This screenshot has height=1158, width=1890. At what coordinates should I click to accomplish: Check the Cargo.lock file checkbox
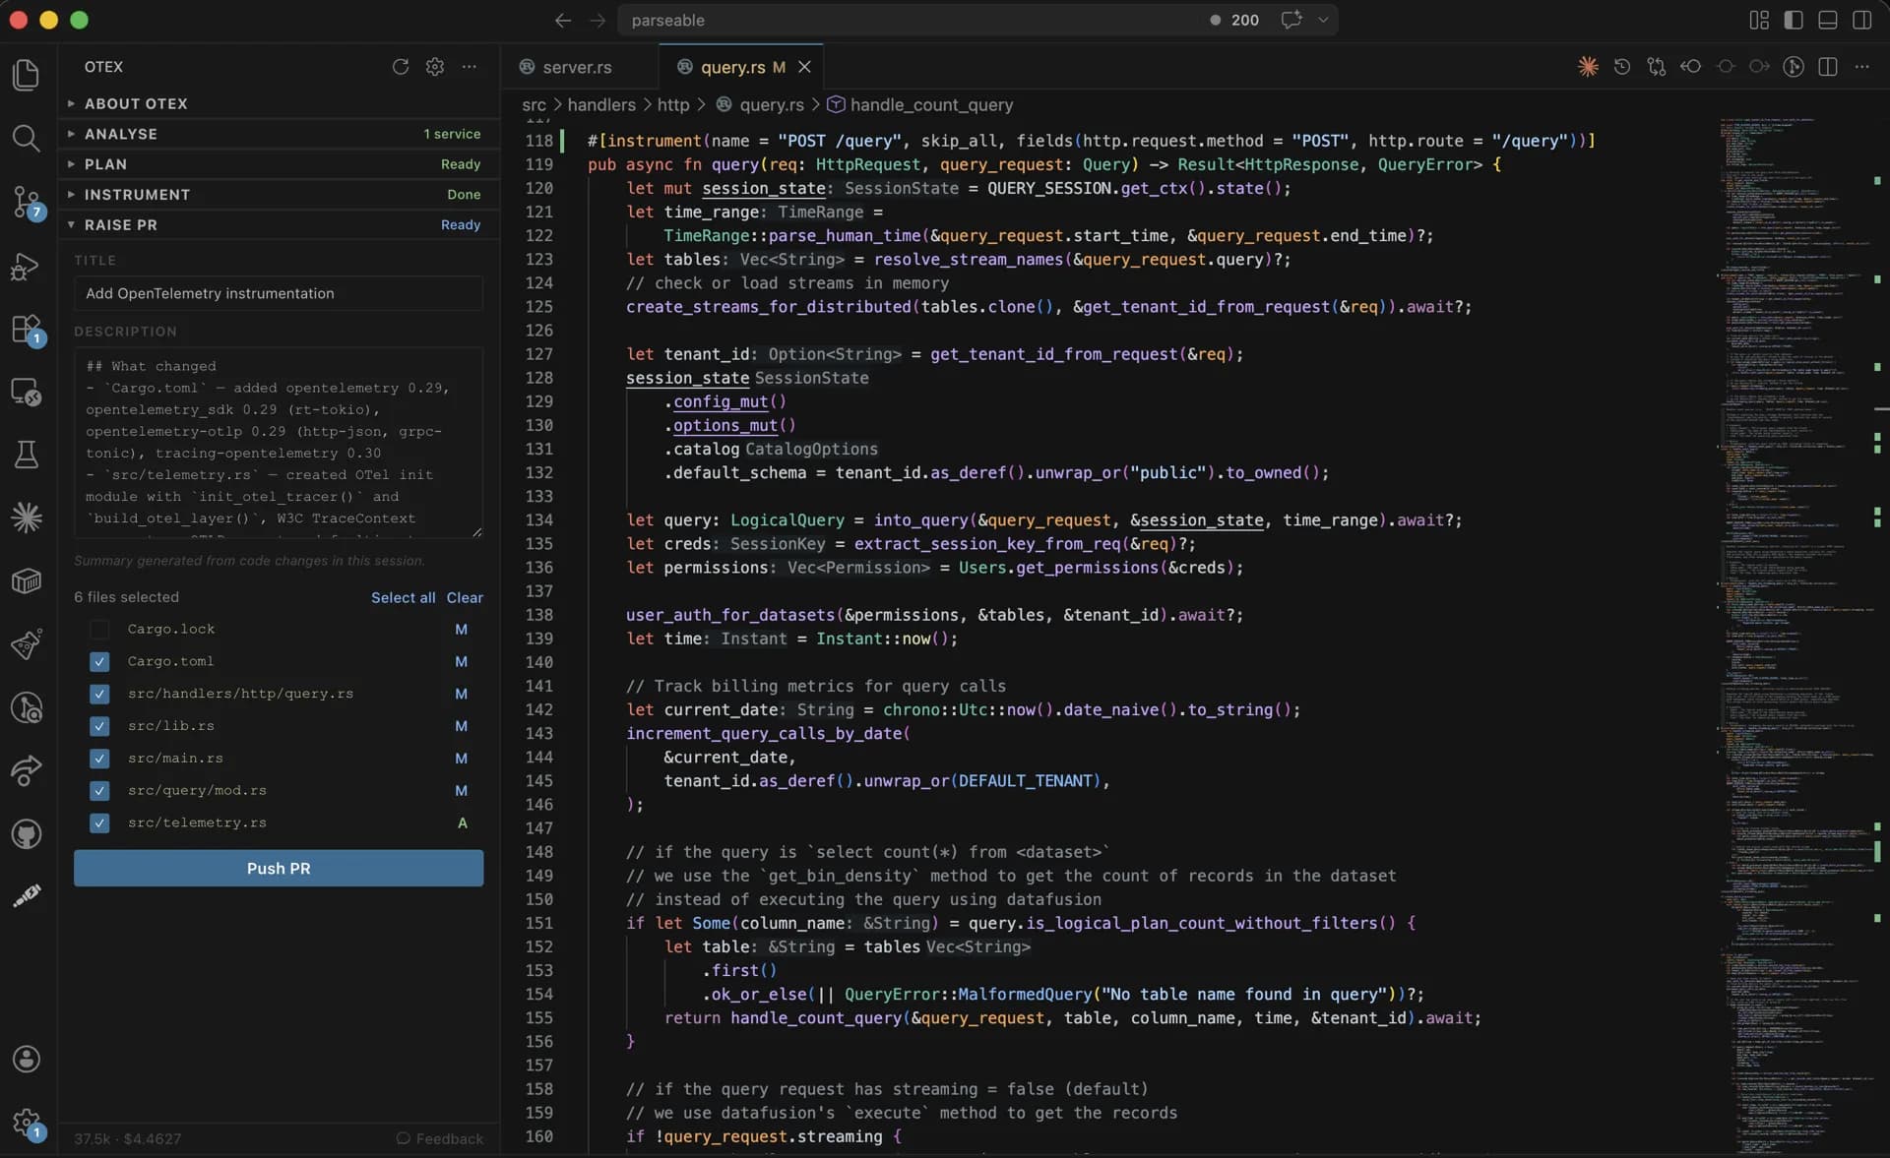99,630
